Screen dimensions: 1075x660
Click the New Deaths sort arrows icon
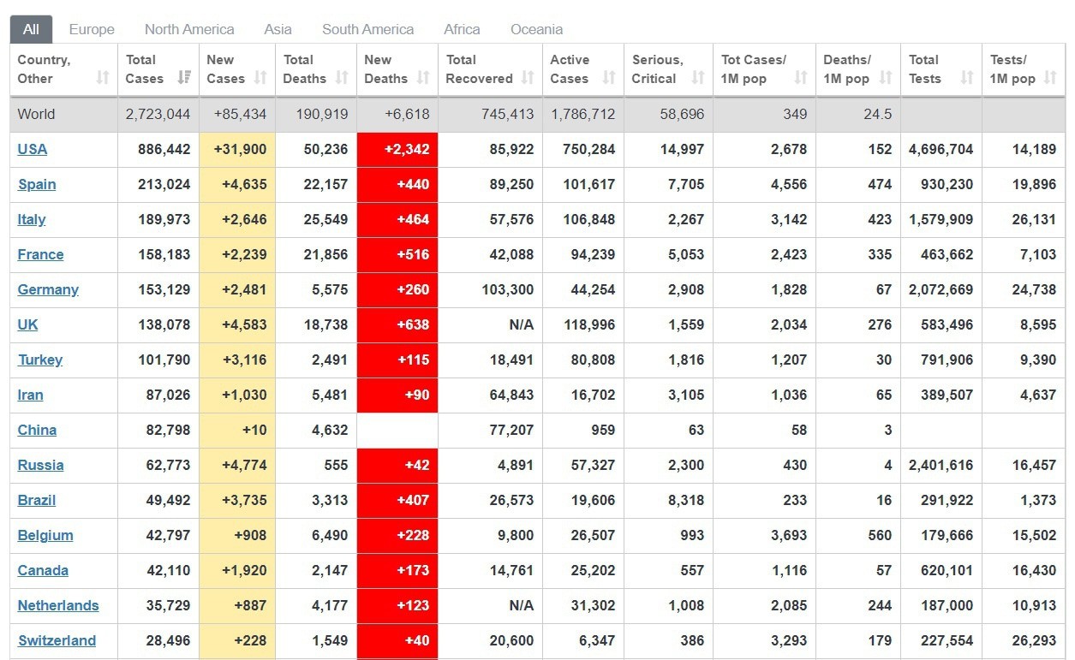tap(423, 78)
